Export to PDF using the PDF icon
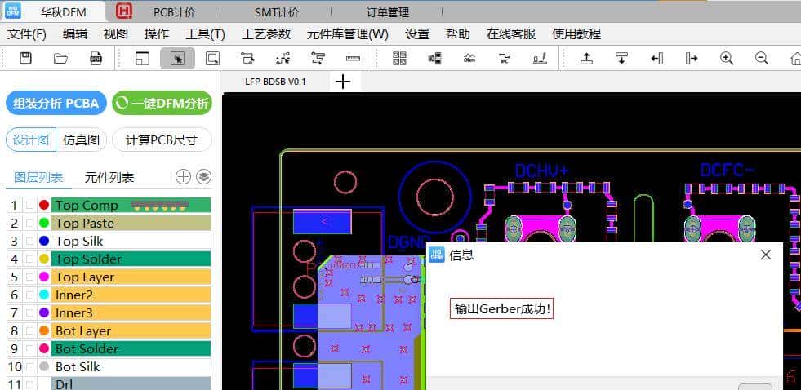The height and width of the screenshot is (390, 801). coord(96,58)
